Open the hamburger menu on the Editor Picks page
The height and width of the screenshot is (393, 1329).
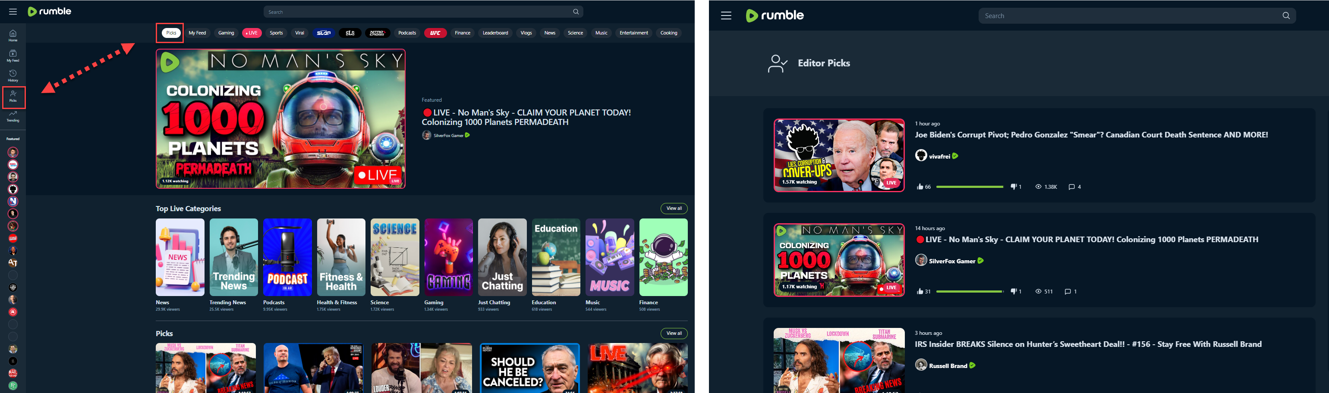point(725,15)
